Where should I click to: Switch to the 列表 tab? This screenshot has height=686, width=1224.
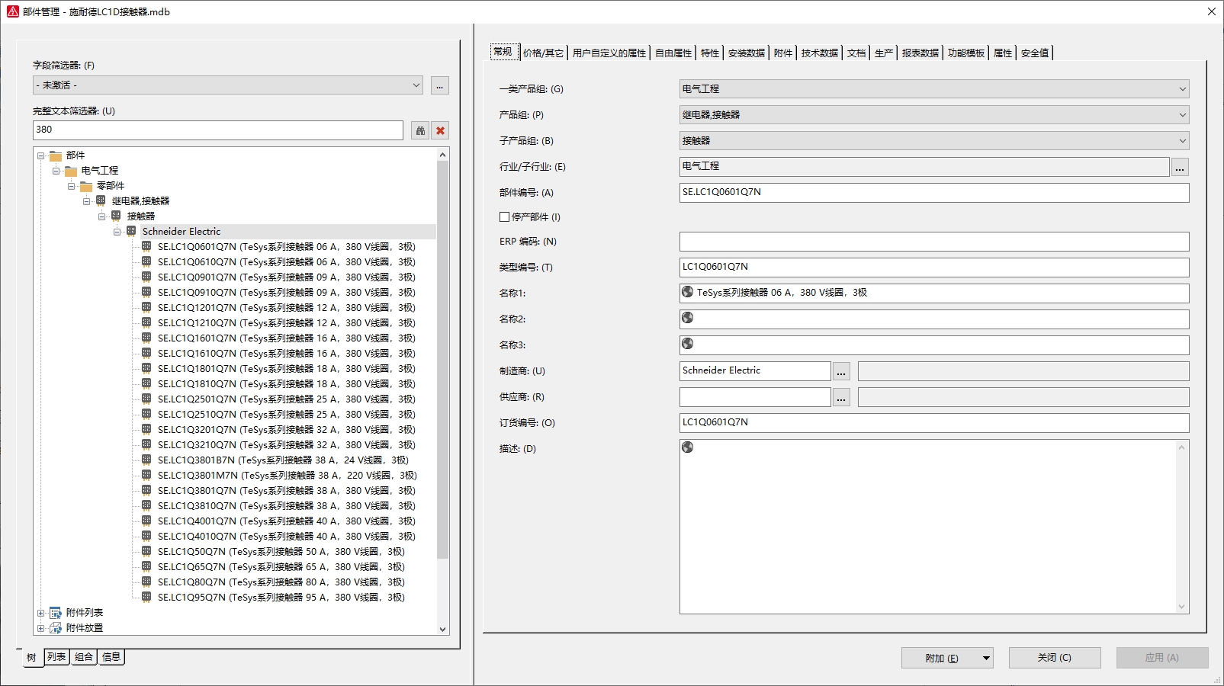tap(56, 657)
